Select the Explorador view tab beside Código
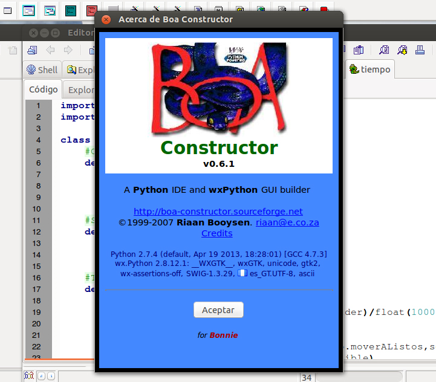Image resolution: width=436 pixels, height=382 pixels. (x=80, y=90)
